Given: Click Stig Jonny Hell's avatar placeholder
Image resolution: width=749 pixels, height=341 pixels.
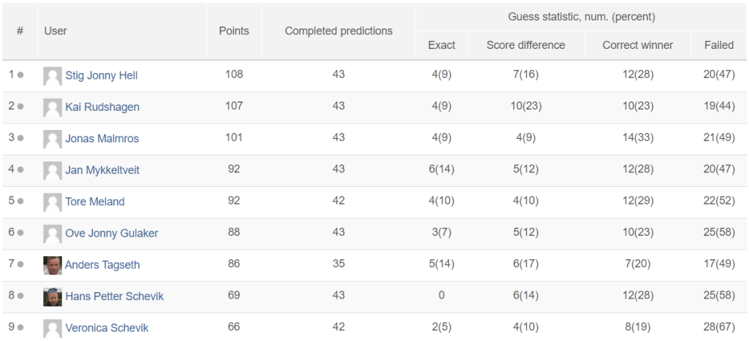Looking at the screenshot, I should click(x=53, y=75).
